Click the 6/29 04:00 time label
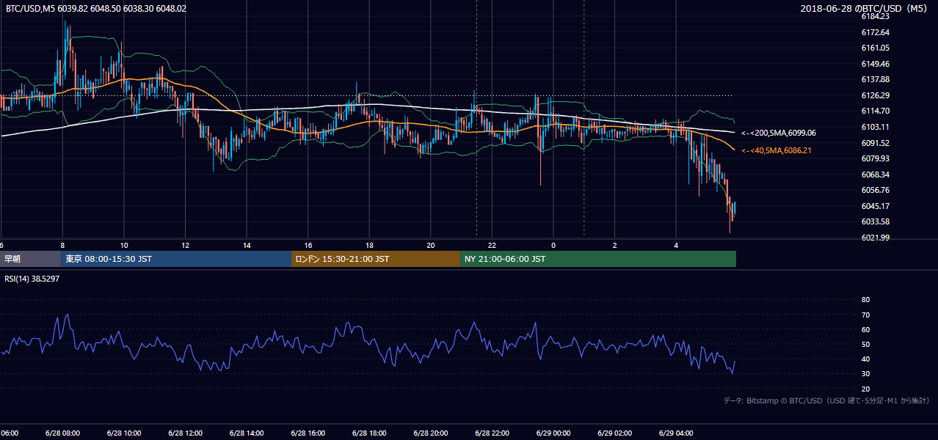938x440 pixels. 676,433
